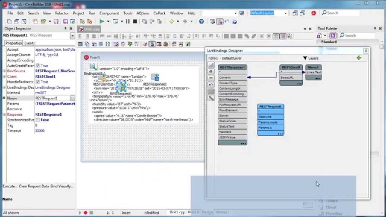Click the Bind Visually... link
The image size is (386, 217).
point(62,186)
